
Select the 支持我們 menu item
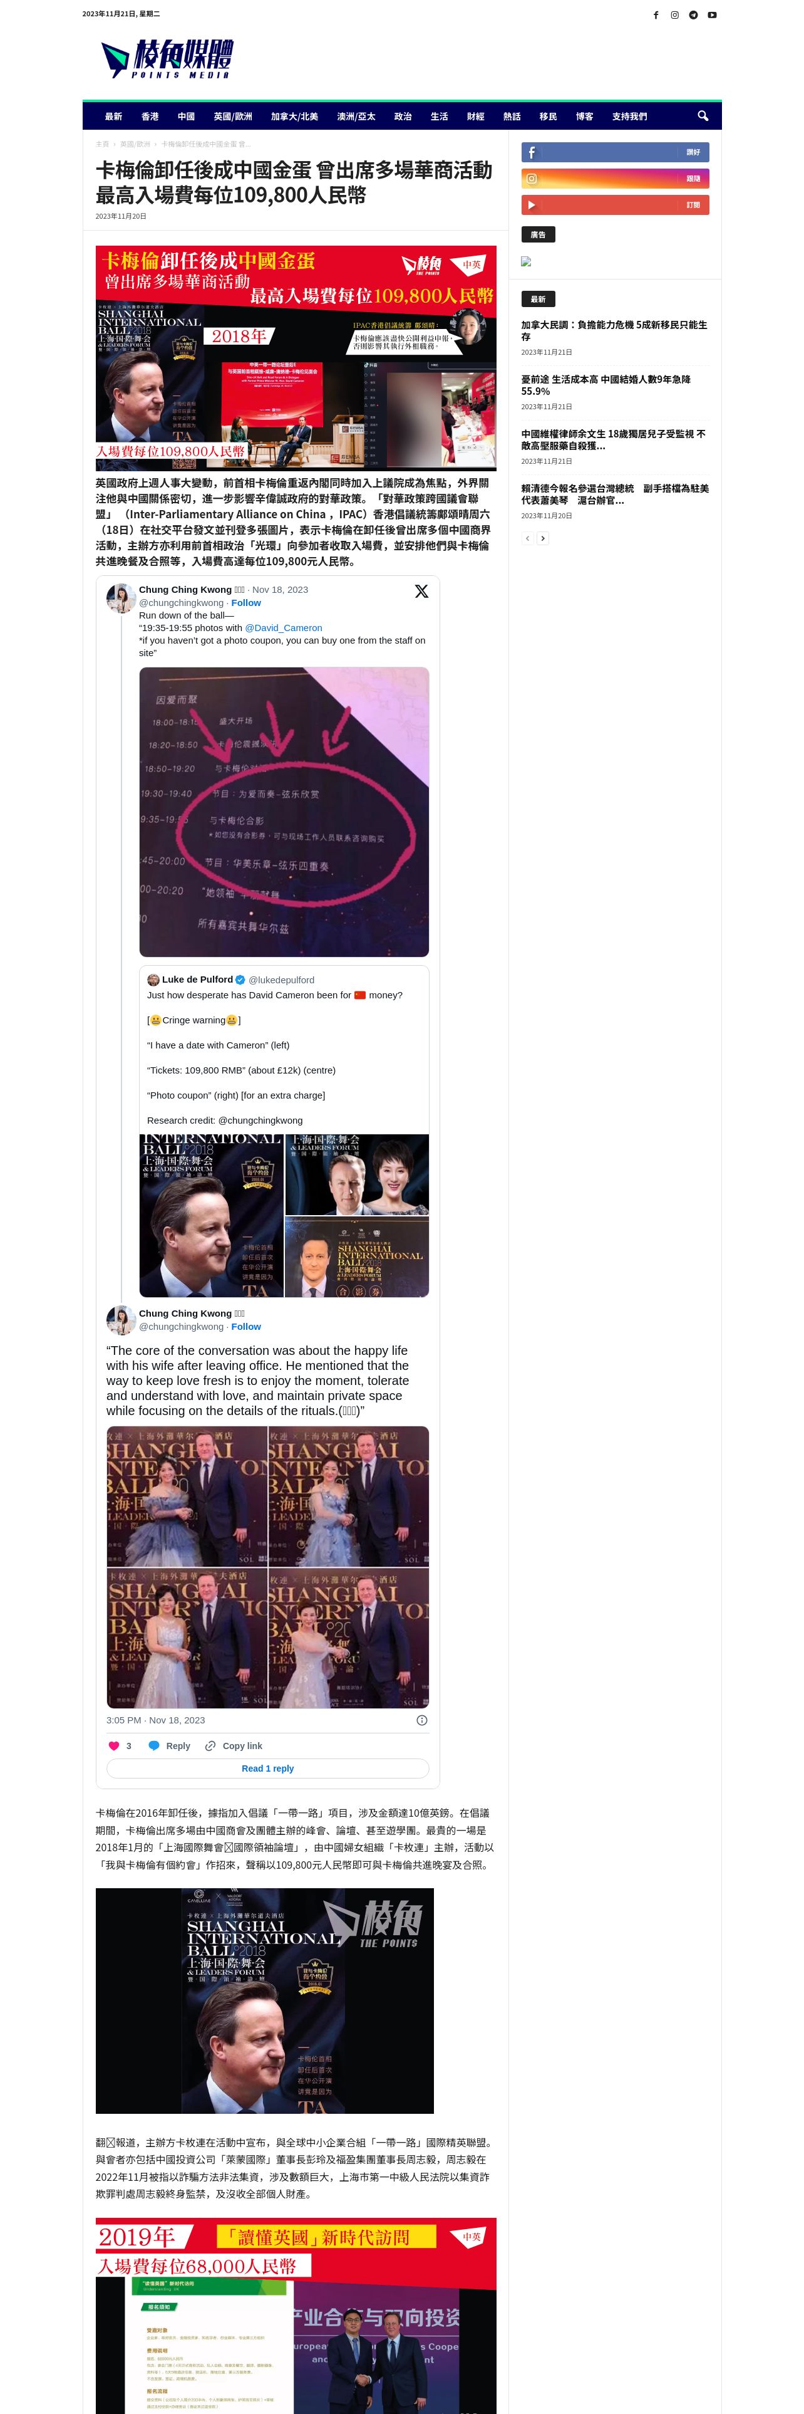(629, 116)
